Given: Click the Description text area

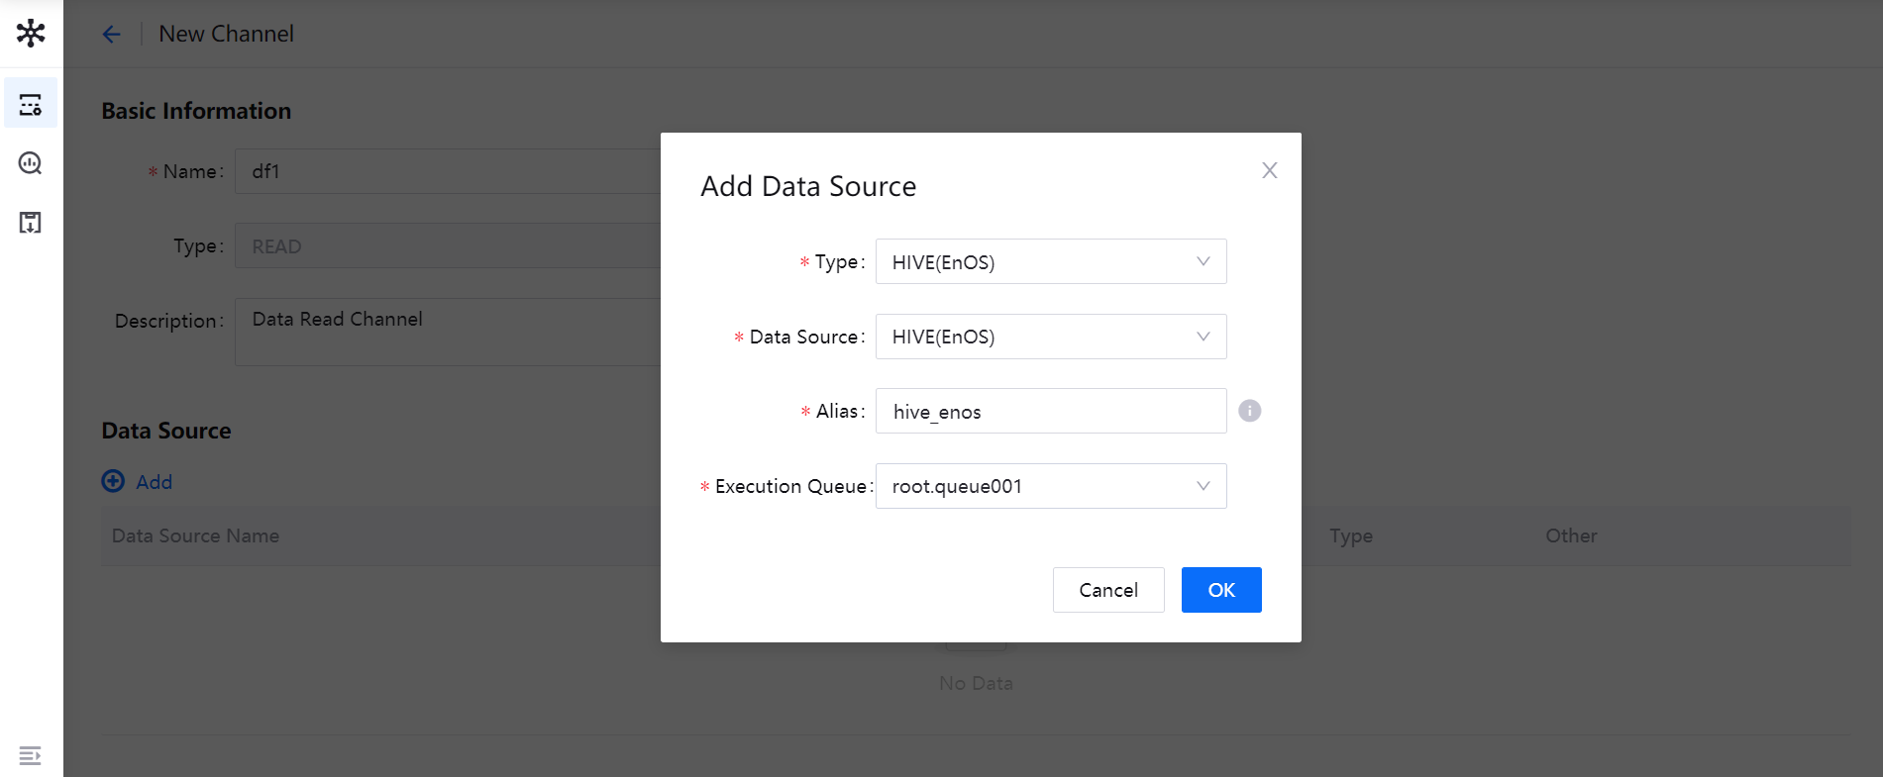Looking at the screenshot, I should tap(448, 332).
